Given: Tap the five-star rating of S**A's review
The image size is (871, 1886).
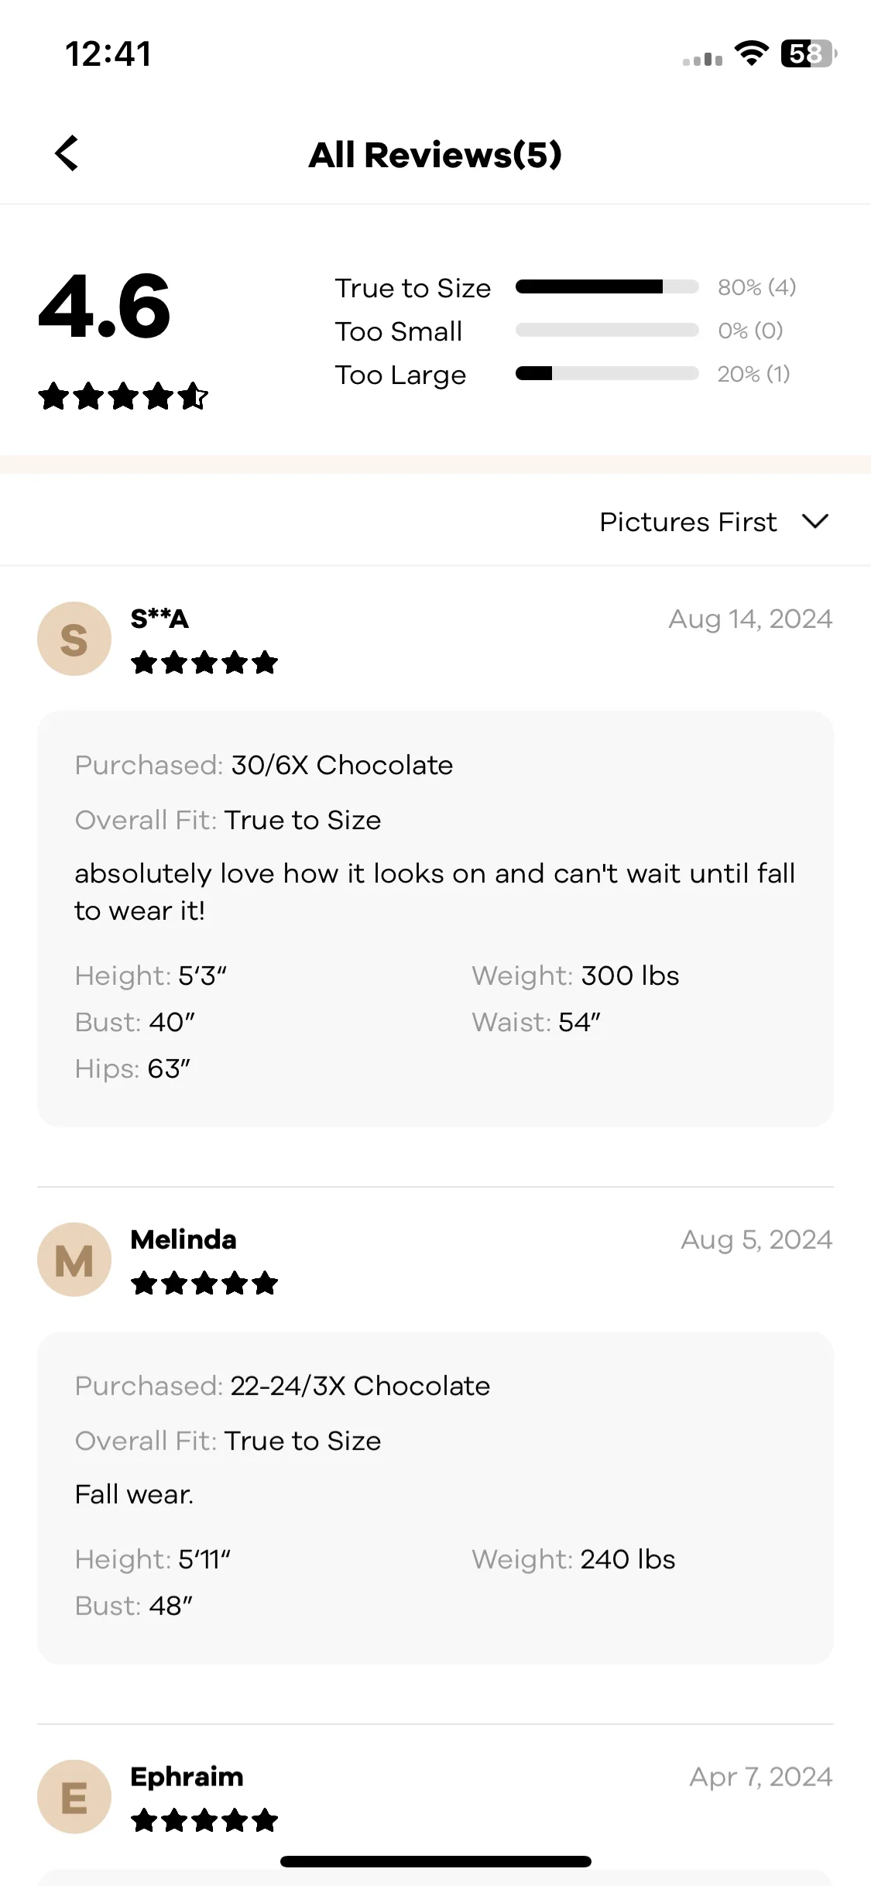Looking at the screenshot, I should (x=204, y=663).
